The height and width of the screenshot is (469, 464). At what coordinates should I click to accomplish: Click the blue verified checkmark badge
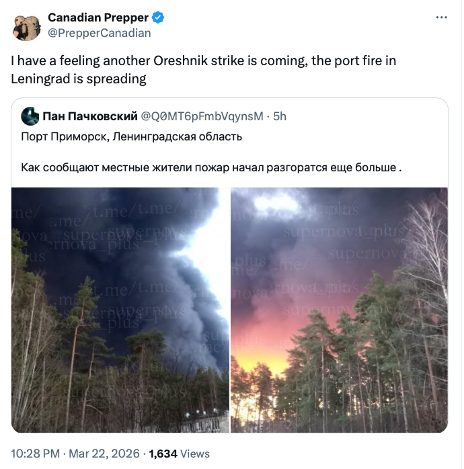[158, 17]
